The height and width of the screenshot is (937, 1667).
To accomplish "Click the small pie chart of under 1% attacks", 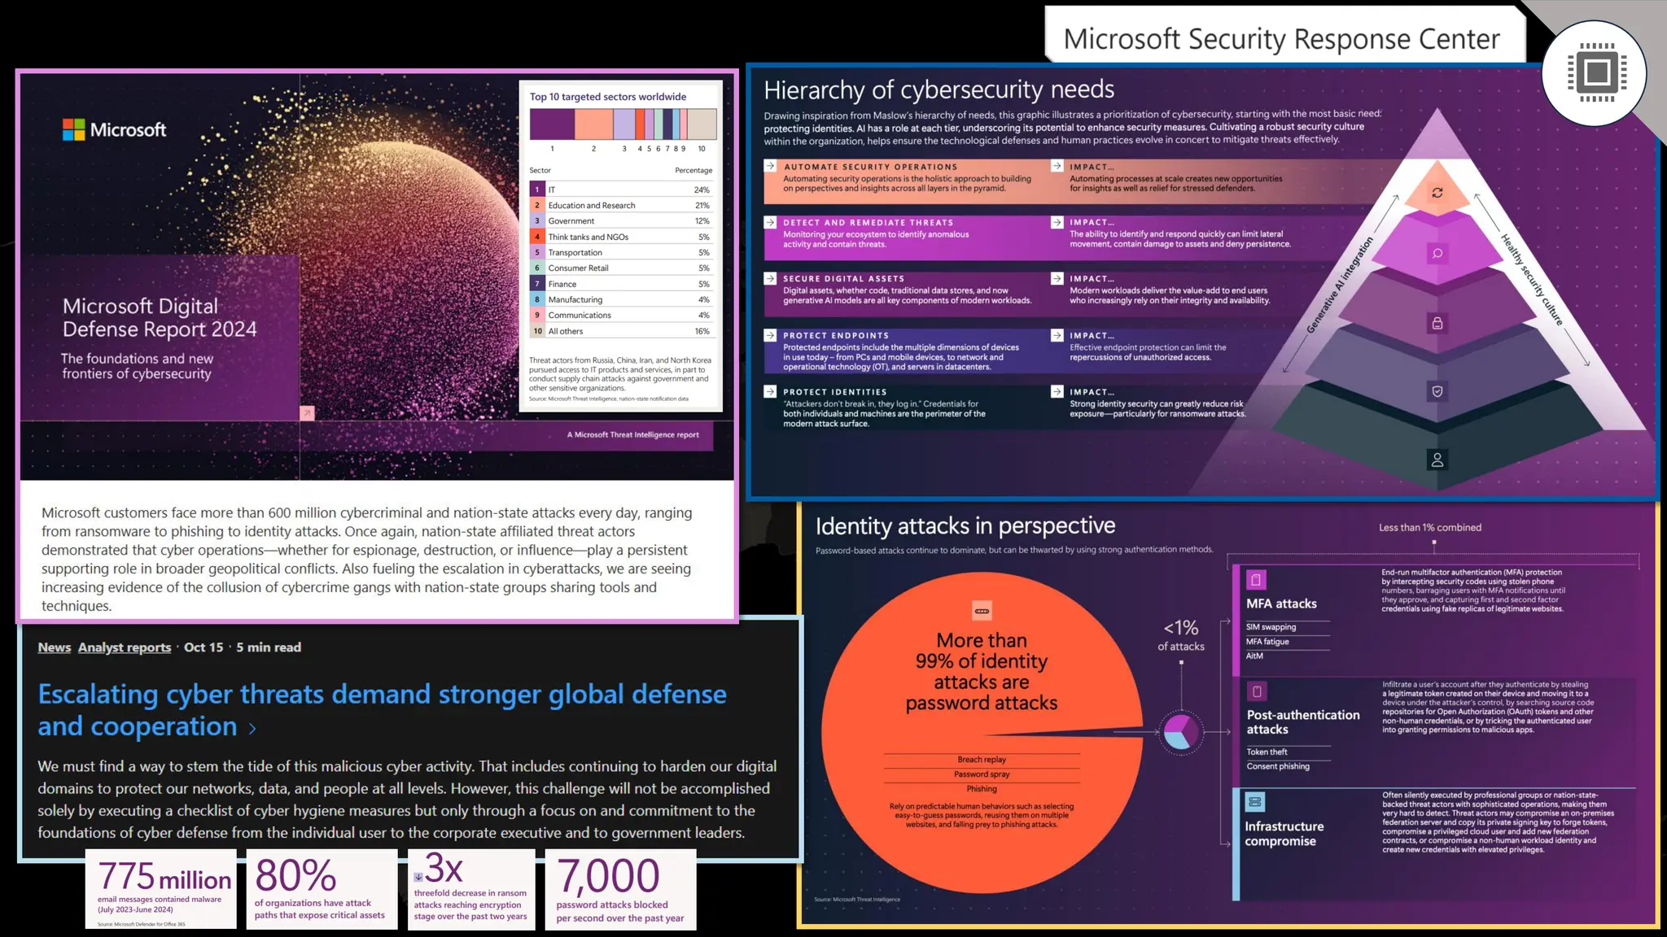I will 1180,731.
